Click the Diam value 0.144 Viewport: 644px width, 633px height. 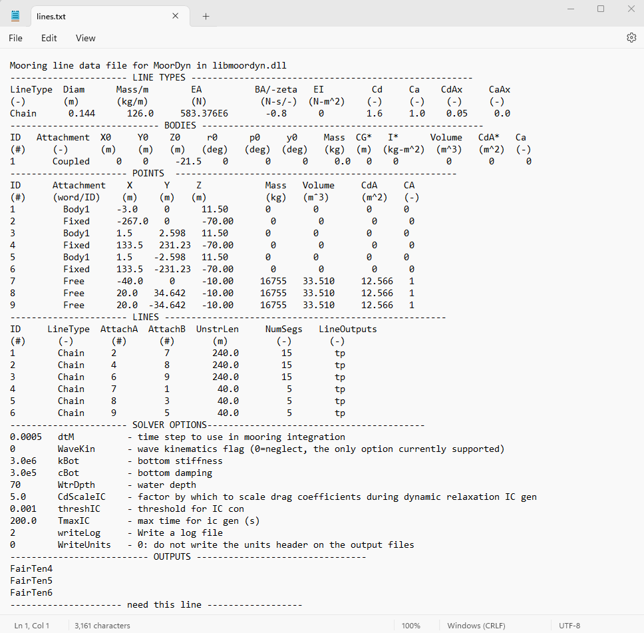(x=82, y=113)
